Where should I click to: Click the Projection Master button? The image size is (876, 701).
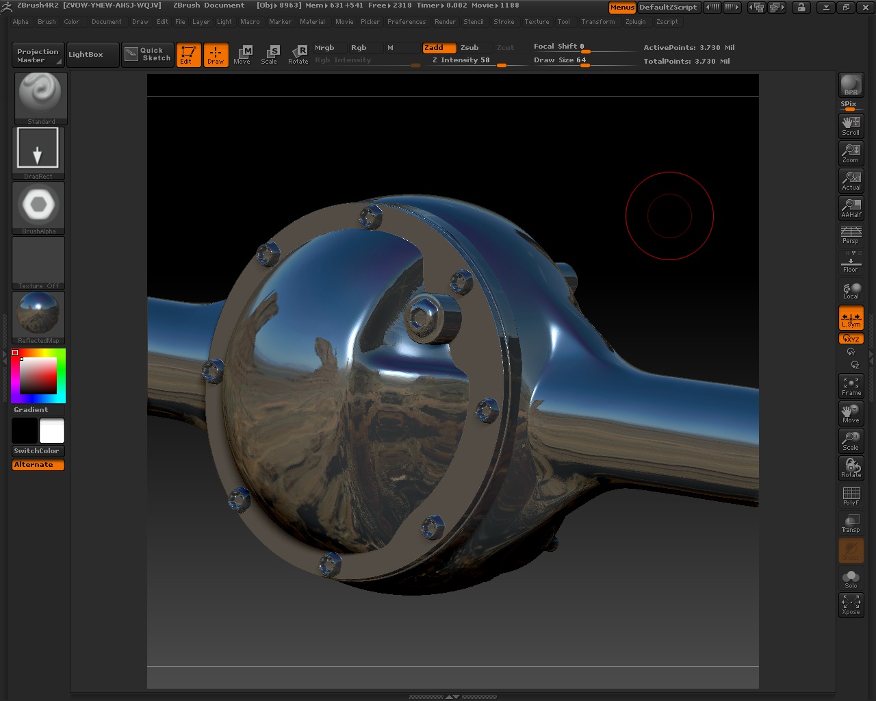(x=37, y=54)
